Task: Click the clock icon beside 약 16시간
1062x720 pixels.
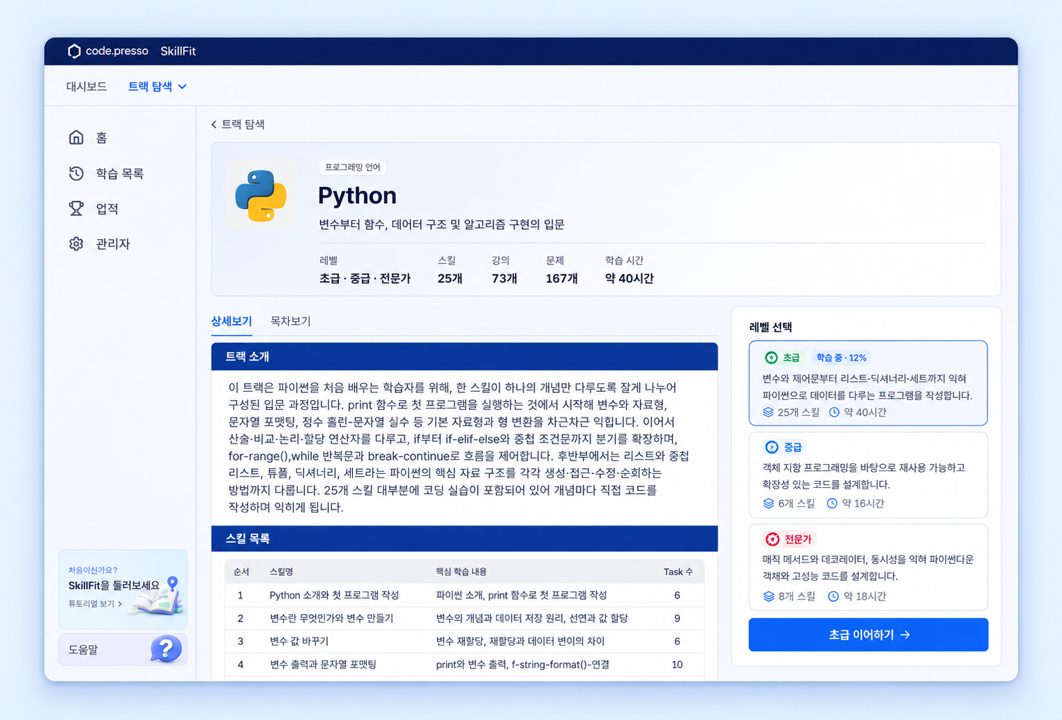Action: point(832,503)
